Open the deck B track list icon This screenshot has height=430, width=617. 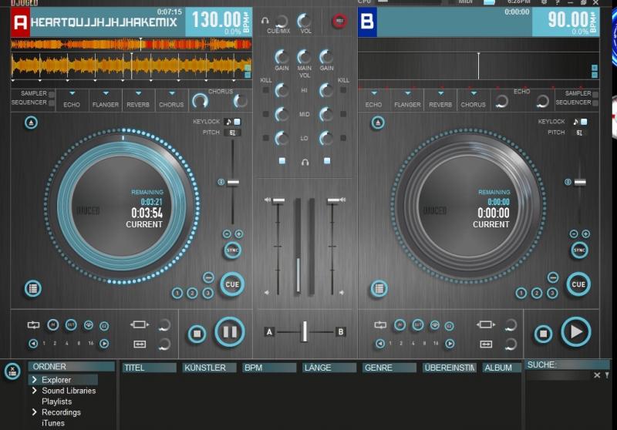(x=379, y=289)
